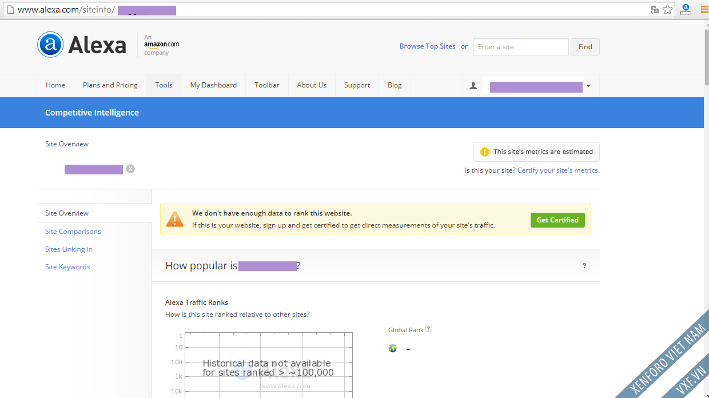709x398 pixels.
Task: Click the Alexa Traffic Ranks heading
Action: tap(197, 302)
